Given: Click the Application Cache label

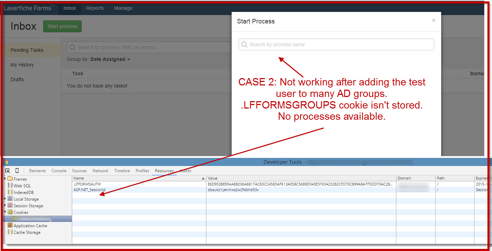Looking at the screenshot, I should coord(30,225).
